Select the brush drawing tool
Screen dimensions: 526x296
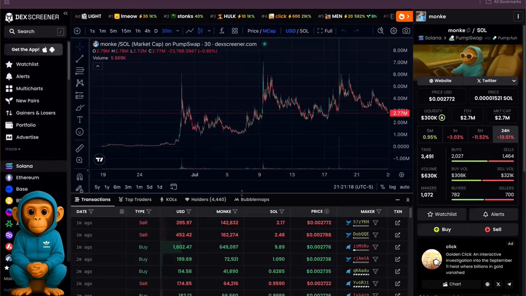[80, 107]
